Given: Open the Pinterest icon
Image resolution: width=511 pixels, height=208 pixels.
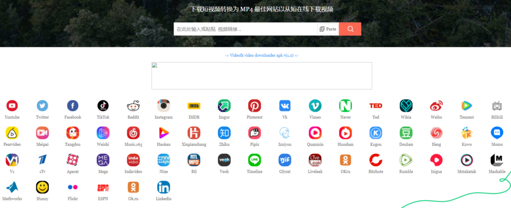Looking at the screenshot, I should point(255,105).
